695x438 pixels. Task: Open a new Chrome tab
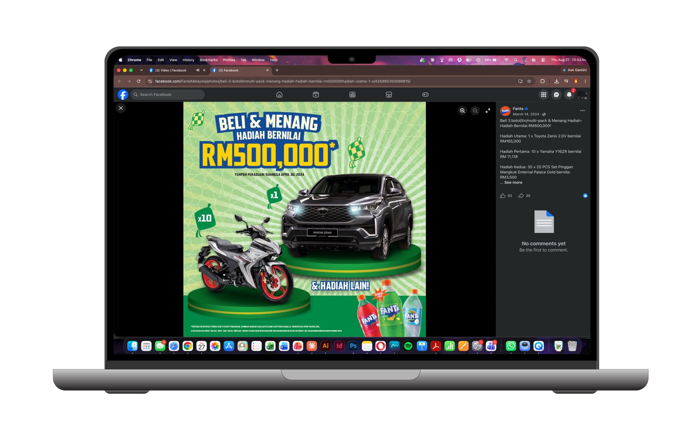[x=277, y=71]
